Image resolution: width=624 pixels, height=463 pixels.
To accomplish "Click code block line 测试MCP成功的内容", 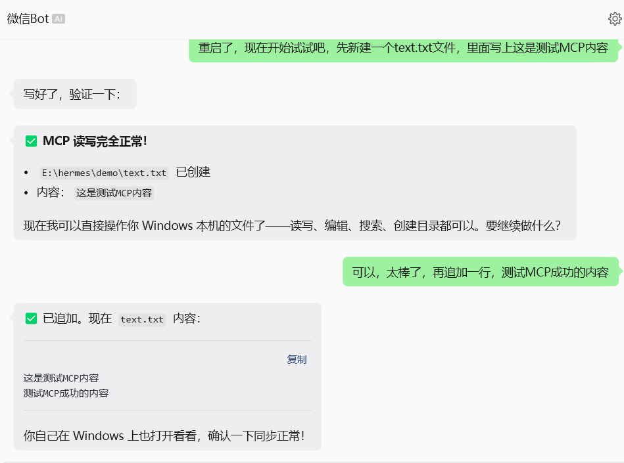I will (x=66, y=393).
